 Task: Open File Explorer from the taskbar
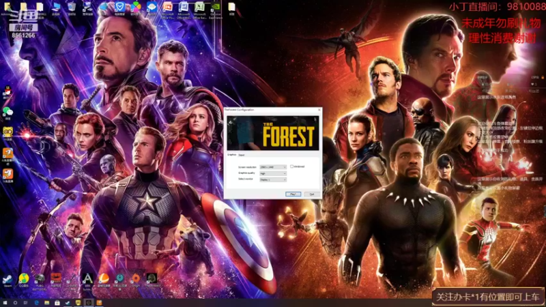click(x=46, y=303)
